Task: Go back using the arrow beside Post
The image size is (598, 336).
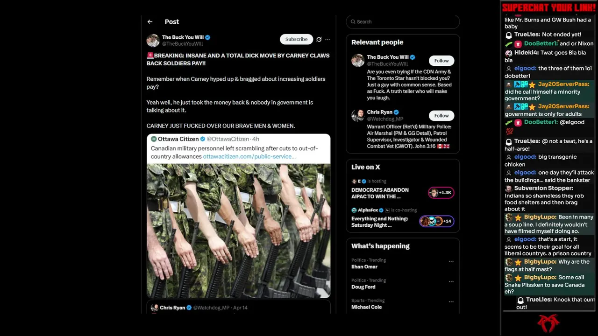Action: (149, 21)
